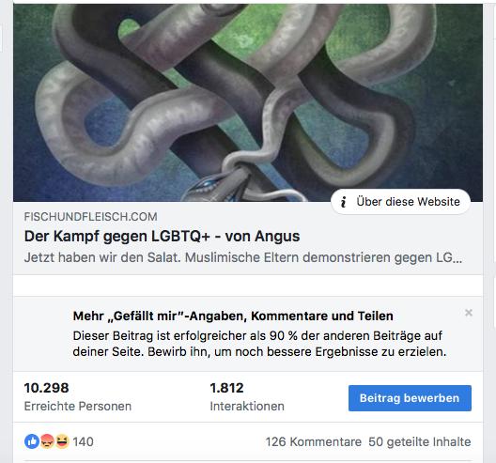Show the 50 geteilte Inhalte shares

point(420,441)
